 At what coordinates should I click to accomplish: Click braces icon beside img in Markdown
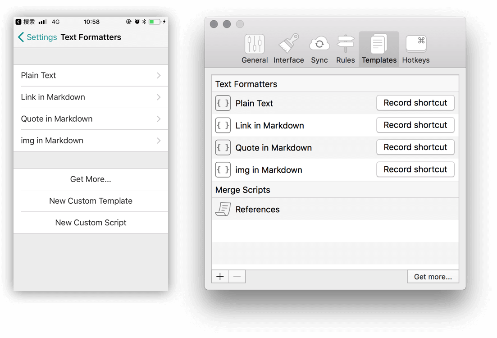pos(223,170)
